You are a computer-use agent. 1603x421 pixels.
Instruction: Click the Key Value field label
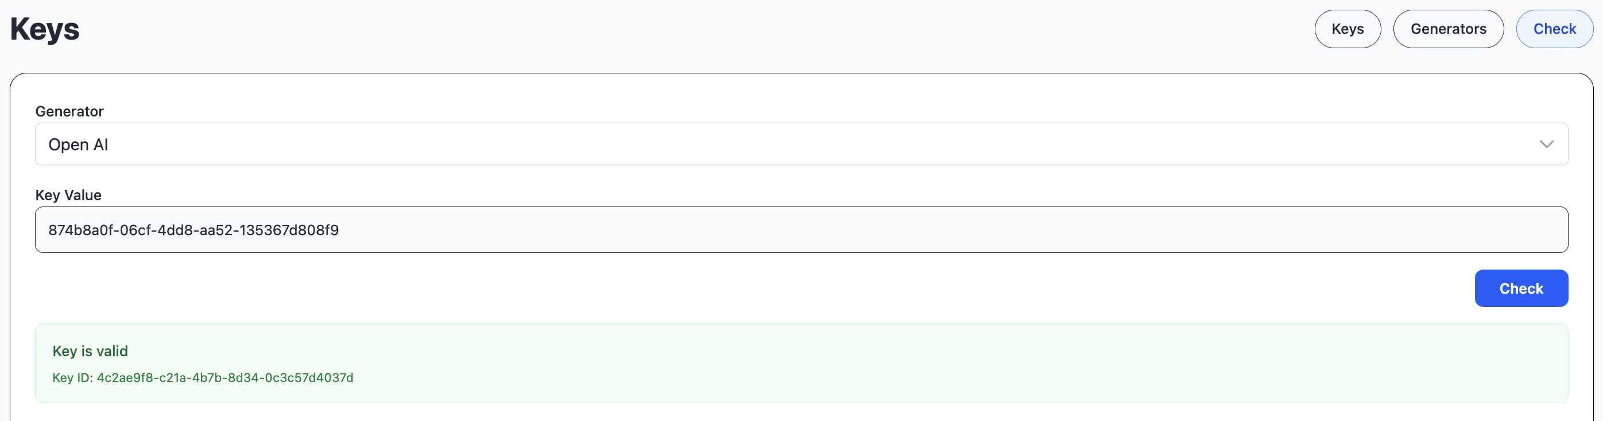[68, 195]
